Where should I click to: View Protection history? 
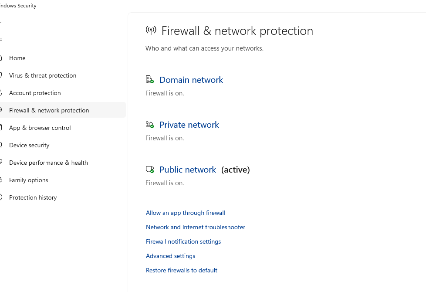click(x=33, y=197)
